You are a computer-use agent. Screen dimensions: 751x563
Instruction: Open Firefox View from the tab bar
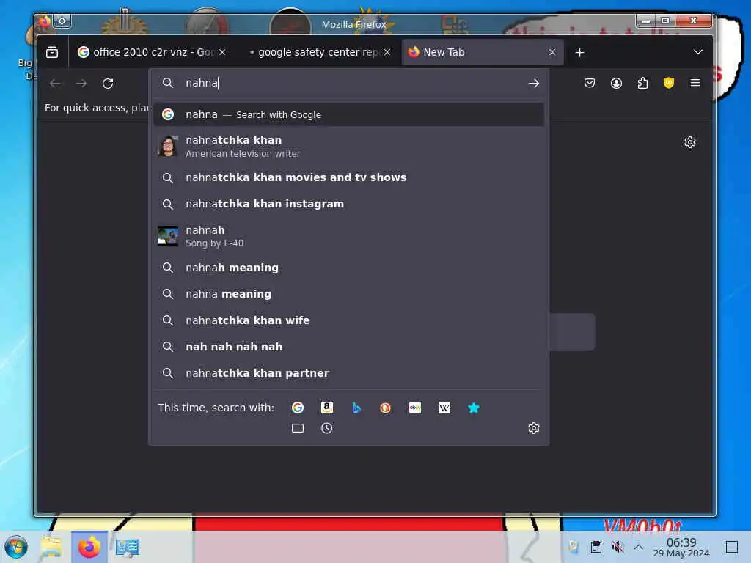[52, 52]
